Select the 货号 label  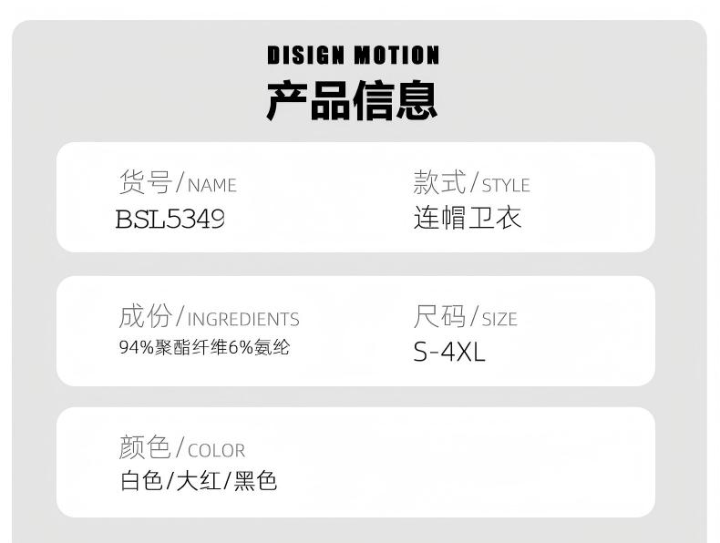click(145, 182)
